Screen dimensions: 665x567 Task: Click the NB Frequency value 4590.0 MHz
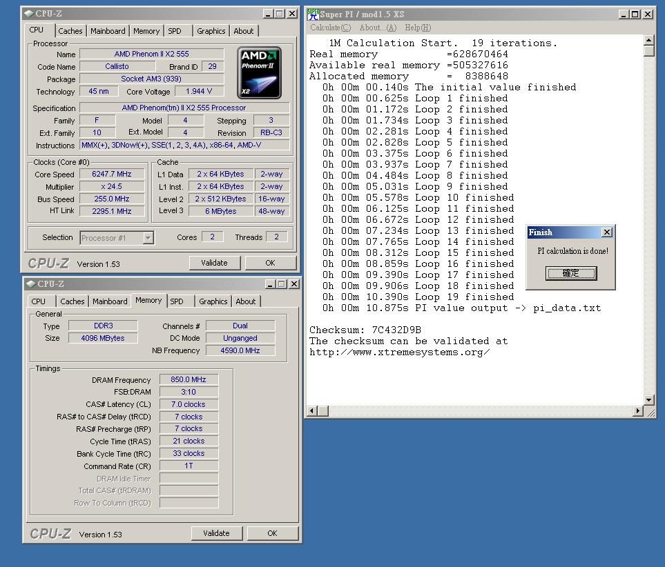[x=240, y=350]
